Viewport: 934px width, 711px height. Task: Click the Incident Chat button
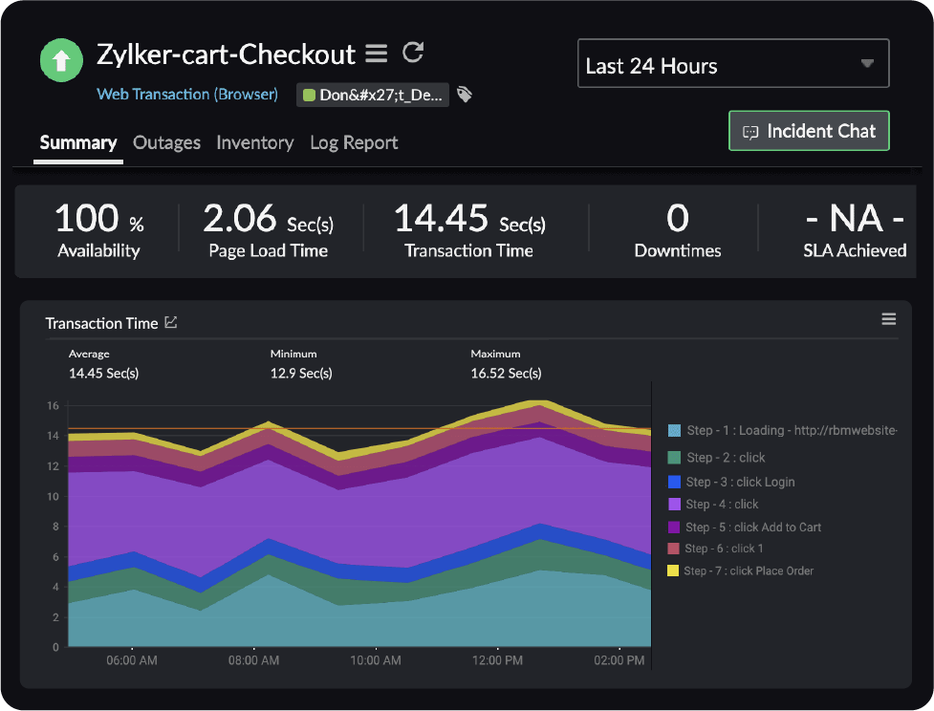[809, 130]
